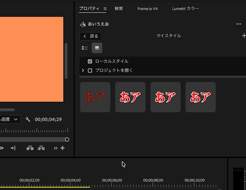246x190 pixels.
Task: Click the あいうえお text layer icon
Action: tap(83, 24)
